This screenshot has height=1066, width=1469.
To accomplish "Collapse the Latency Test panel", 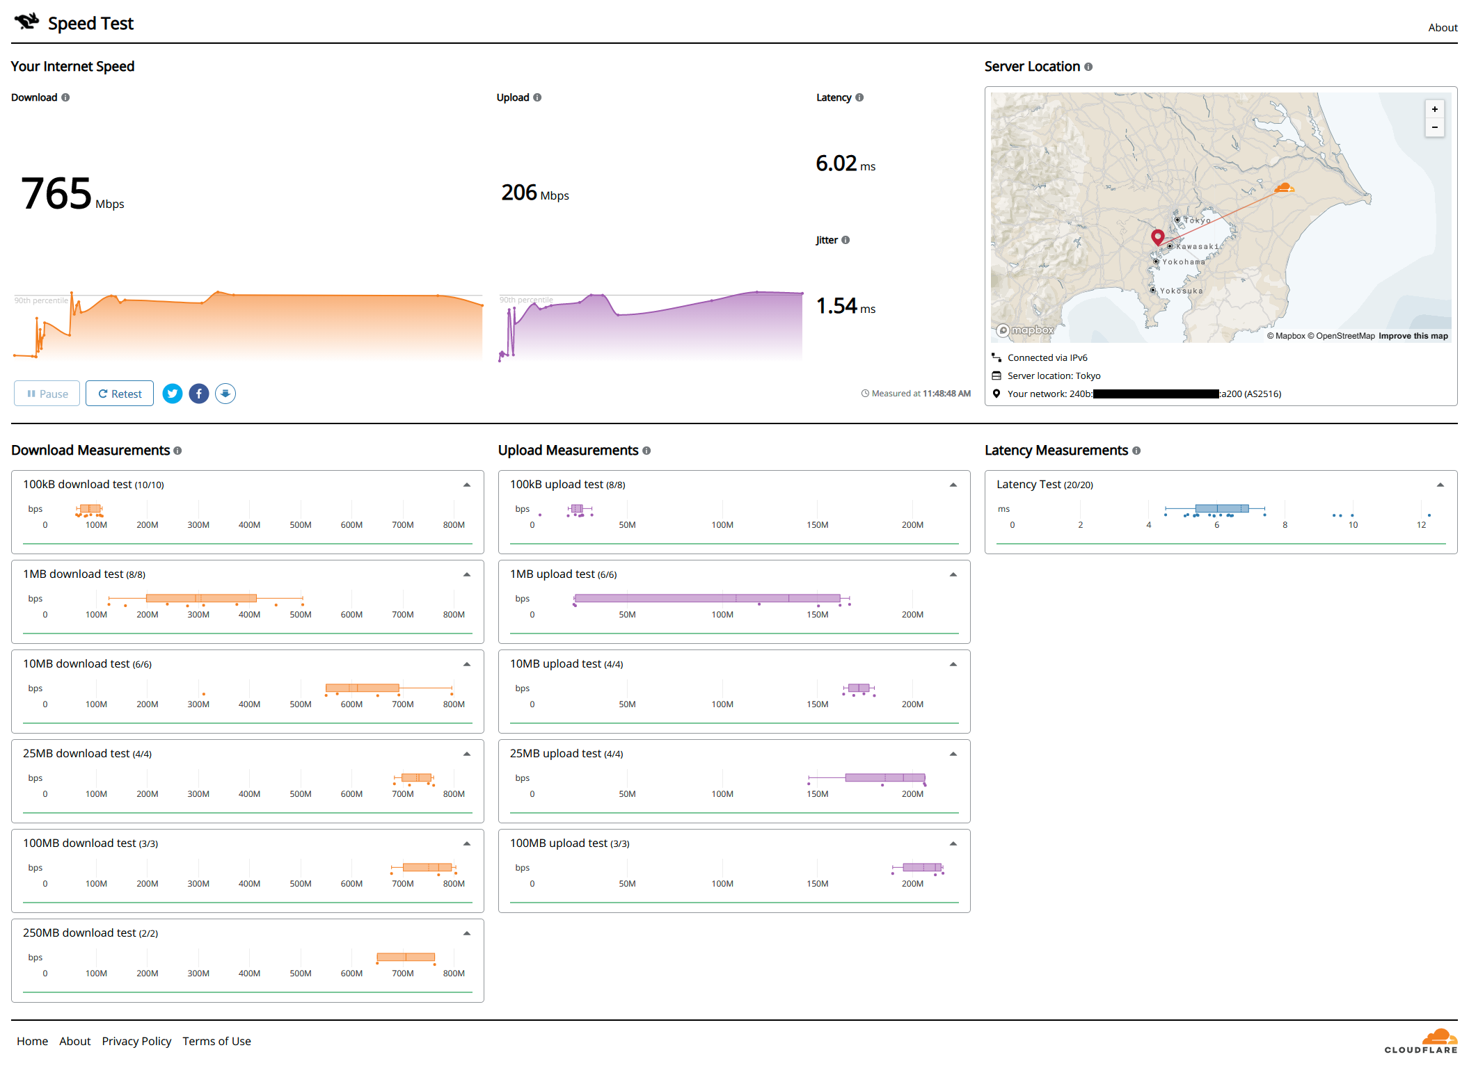I will [x=1440, y=485].
